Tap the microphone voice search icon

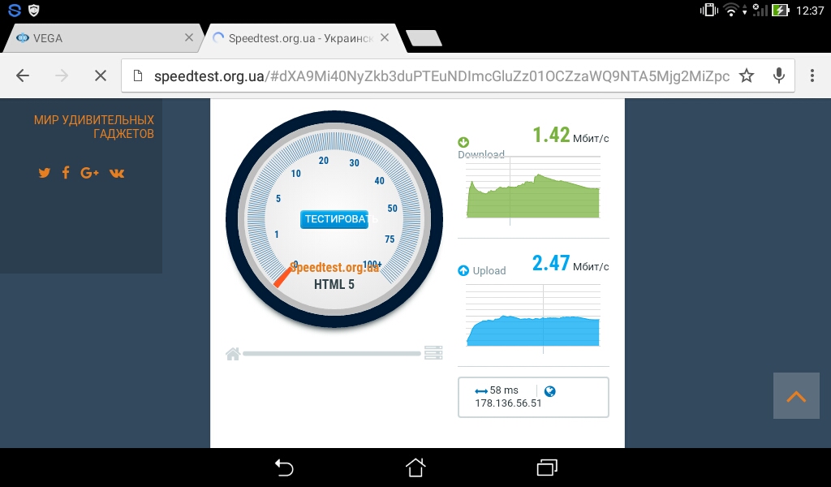click(x=778, y=75)
